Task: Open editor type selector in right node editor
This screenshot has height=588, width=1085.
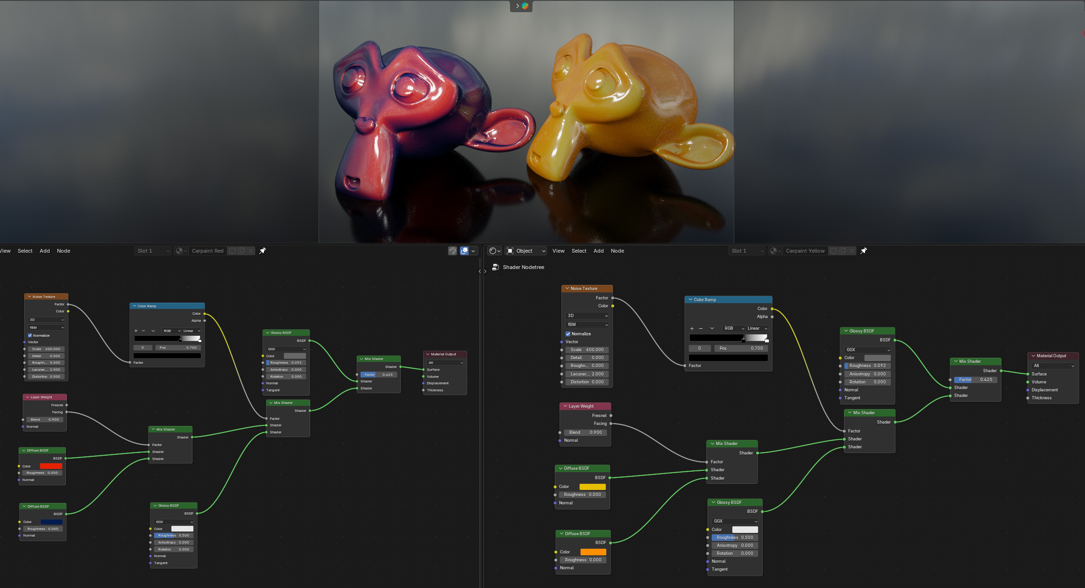Action: click(495, 251)
